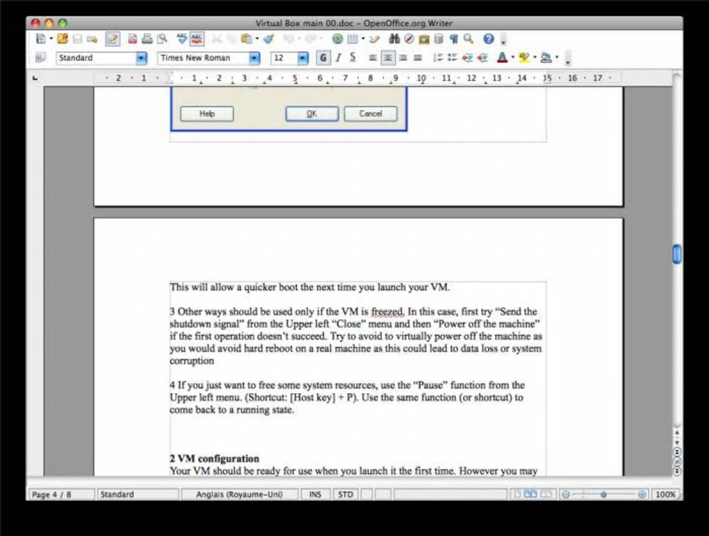Click the STD selection mode field

[345, 494]
